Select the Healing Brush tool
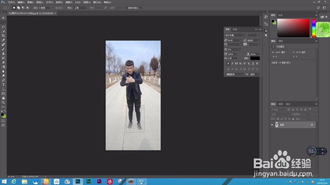Viewport: 330px width, 185px height. coord(3,45)
